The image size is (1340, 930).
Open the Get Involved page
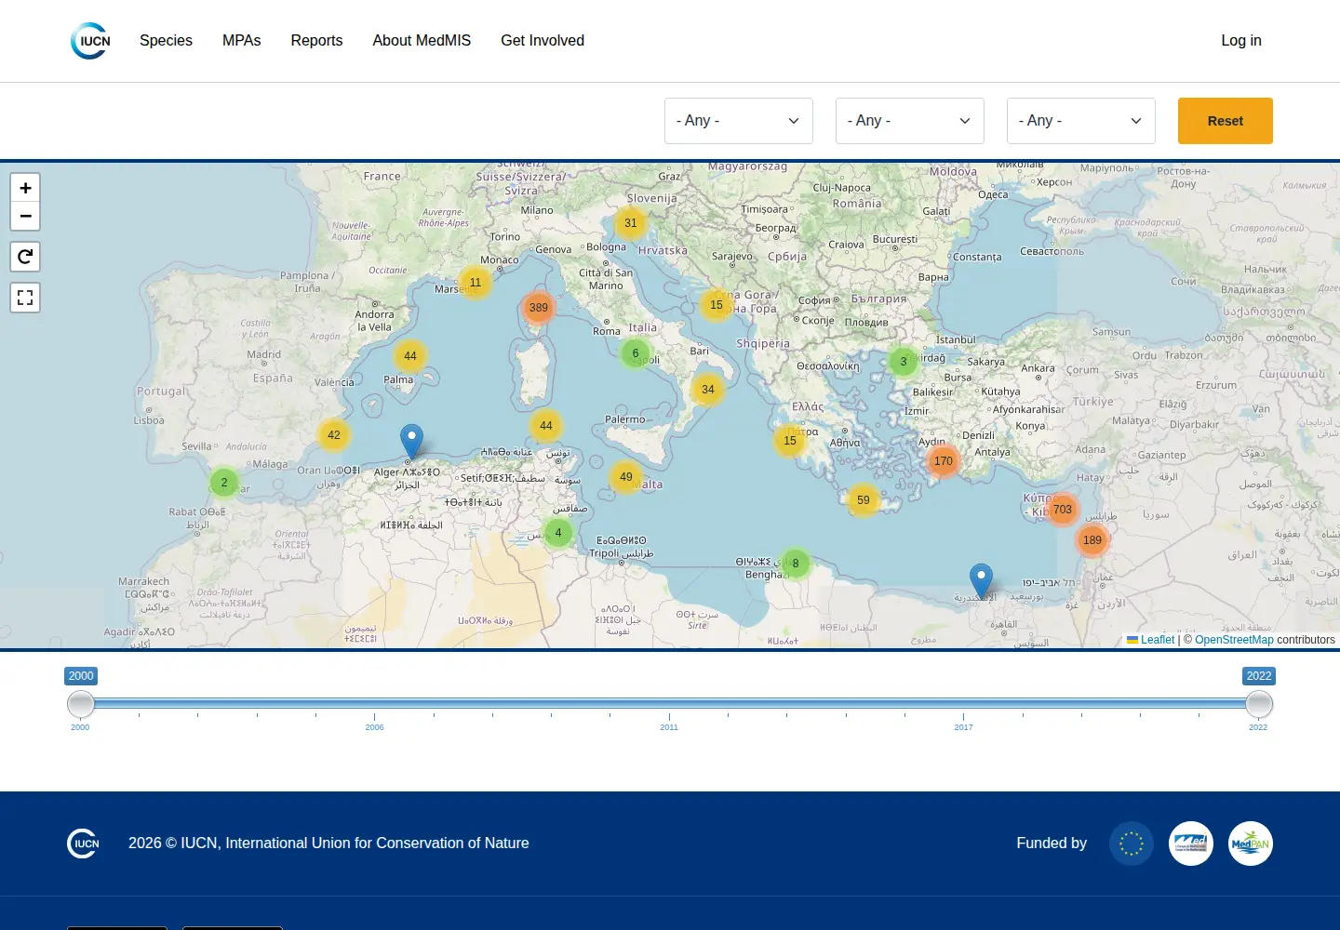[543, 41]
